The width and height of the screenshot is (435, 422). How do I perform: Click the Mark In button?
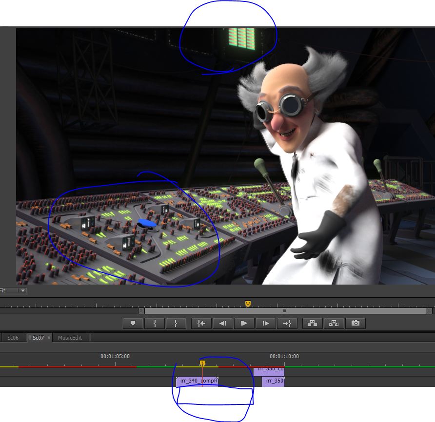(x=155, y=323)
